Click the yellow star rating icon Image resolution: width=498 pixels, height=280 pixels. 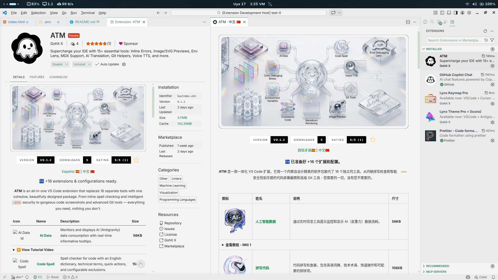[136, 160]
